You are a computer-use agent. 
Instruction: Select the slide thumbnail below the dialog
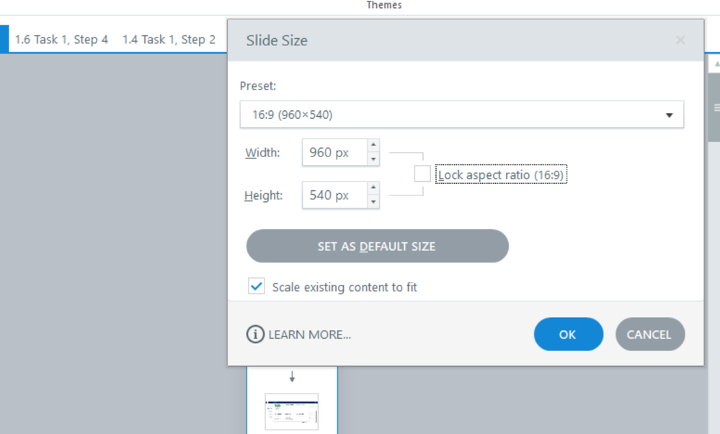(x=292, y=409)
